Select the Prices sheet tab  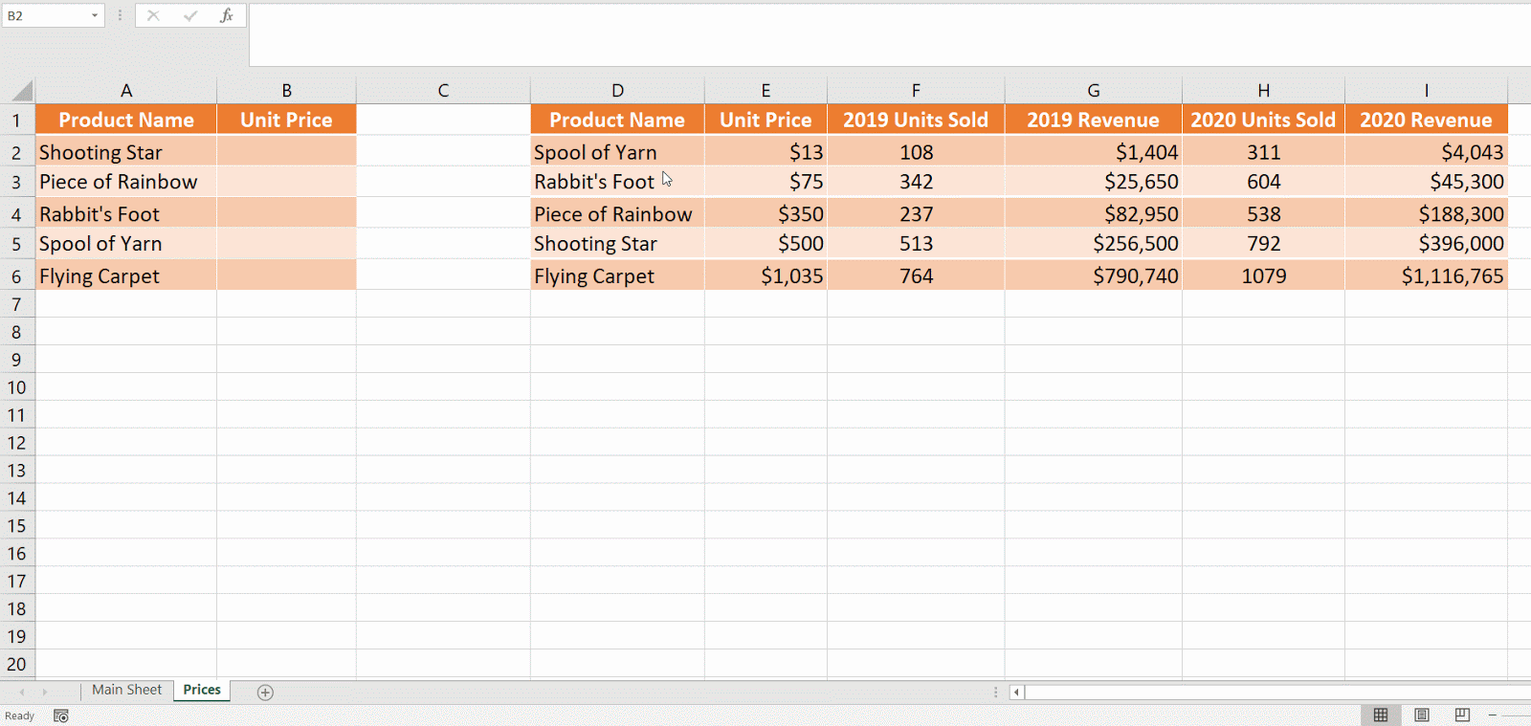(x=202, y=690)
